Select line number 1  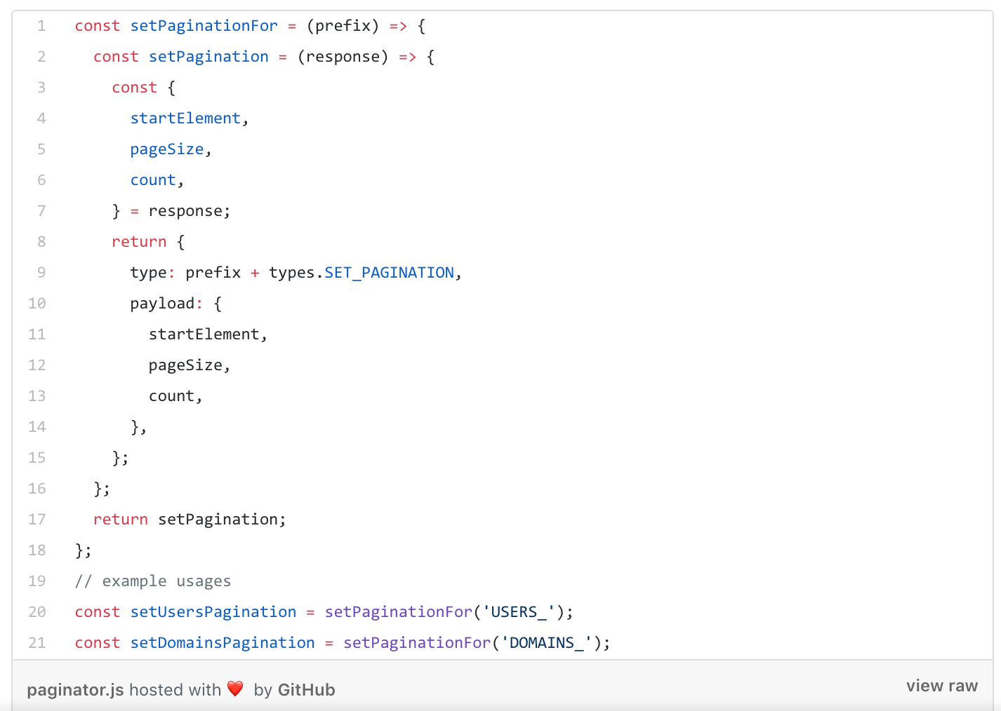point(41,26)
